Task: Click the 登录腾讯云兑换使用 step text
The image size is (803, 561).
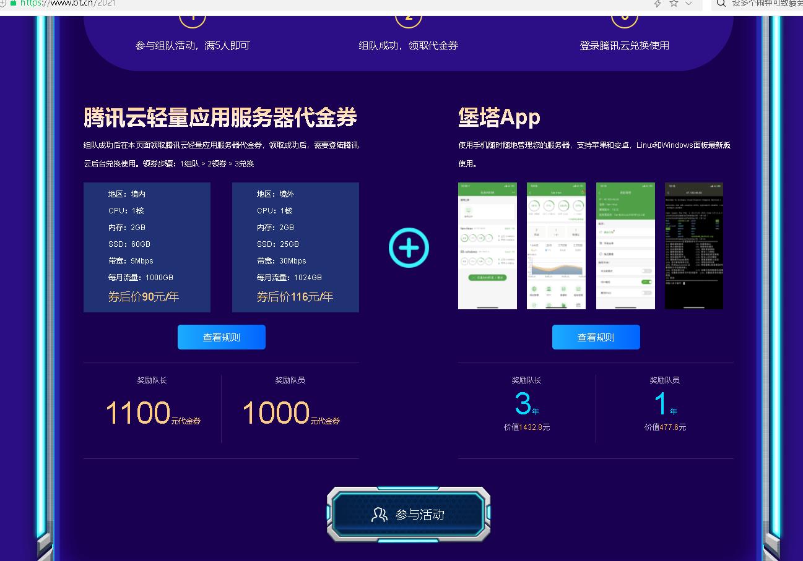Action: click(x=624, y=46)
